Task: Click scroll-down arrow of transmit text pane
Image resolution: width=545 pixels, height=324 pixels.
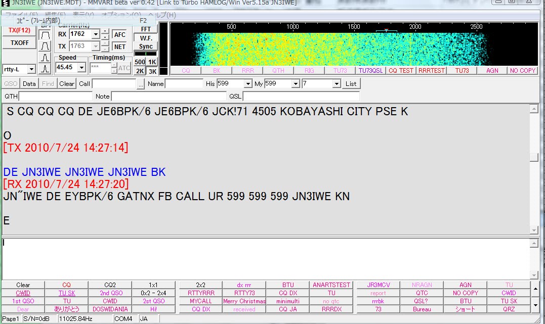Action: 534,275
